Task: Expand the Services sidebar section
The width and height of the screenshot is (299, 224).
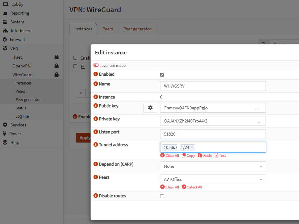Action: tap(32, 125)
